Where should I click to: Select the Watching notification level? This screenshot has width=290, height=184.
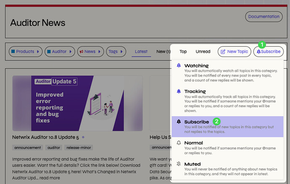point(227,73)
